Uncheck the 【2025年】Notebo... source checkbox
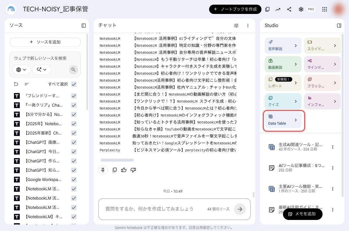The image size is (349, 231). click(74, 124)
